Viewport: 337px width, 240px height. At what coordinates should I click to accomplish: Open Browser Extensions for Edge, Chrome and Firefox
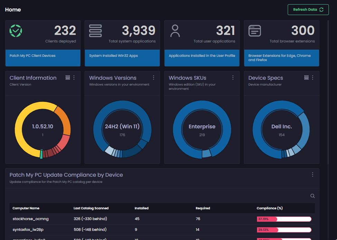(x=281, y=58)
